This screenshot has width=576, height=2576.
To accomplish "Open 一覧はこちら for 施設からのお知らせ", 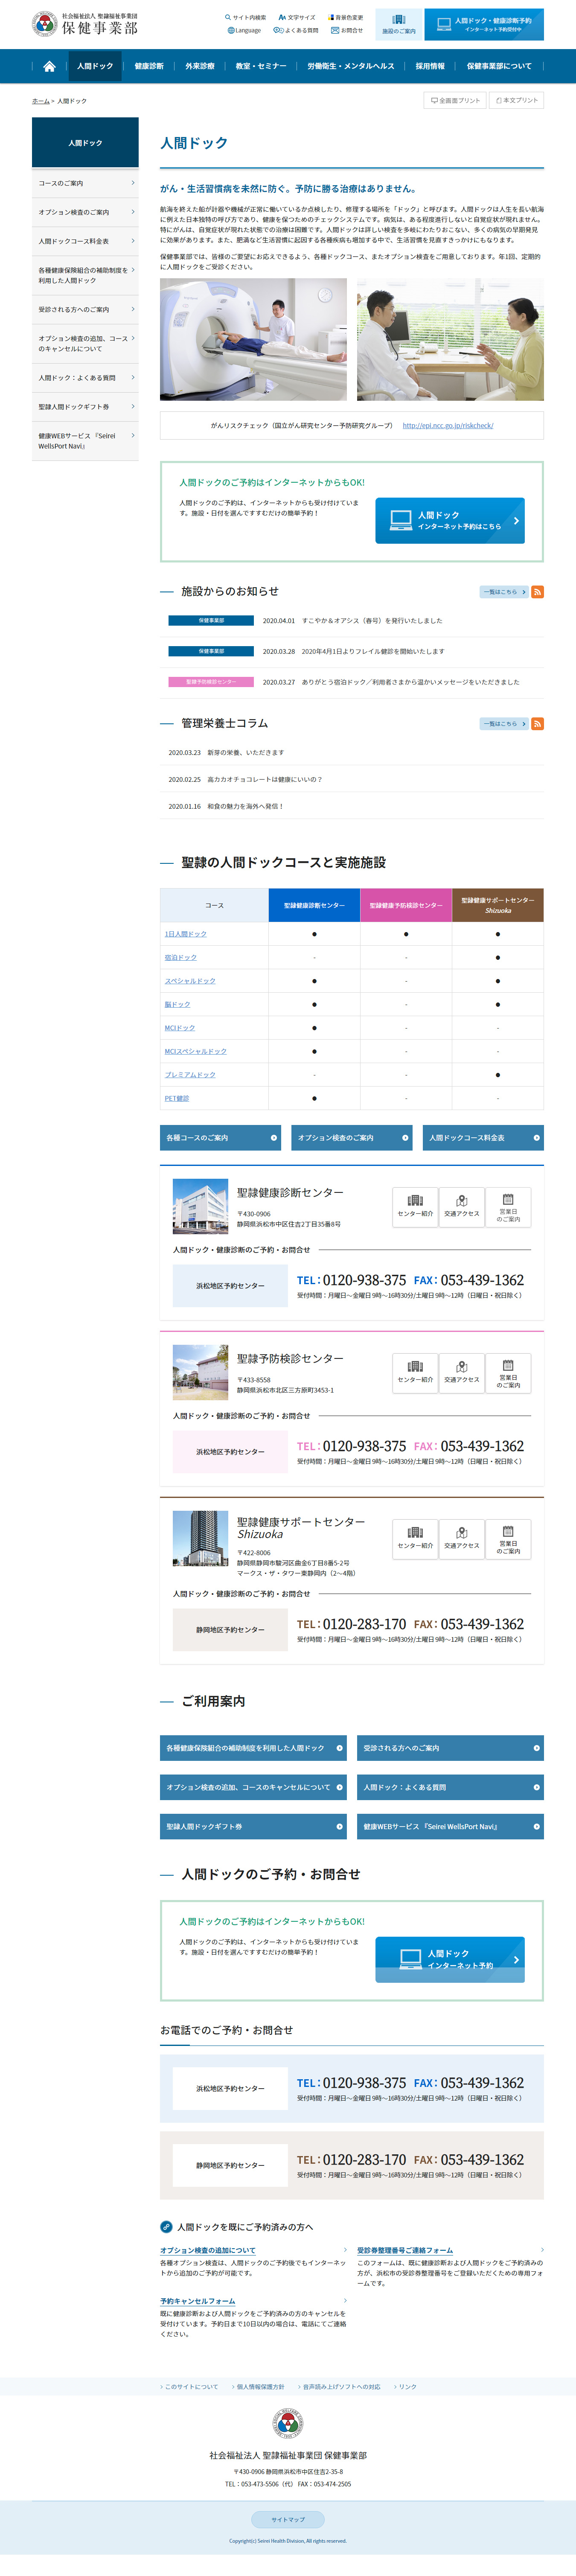I will coord(504,592).
